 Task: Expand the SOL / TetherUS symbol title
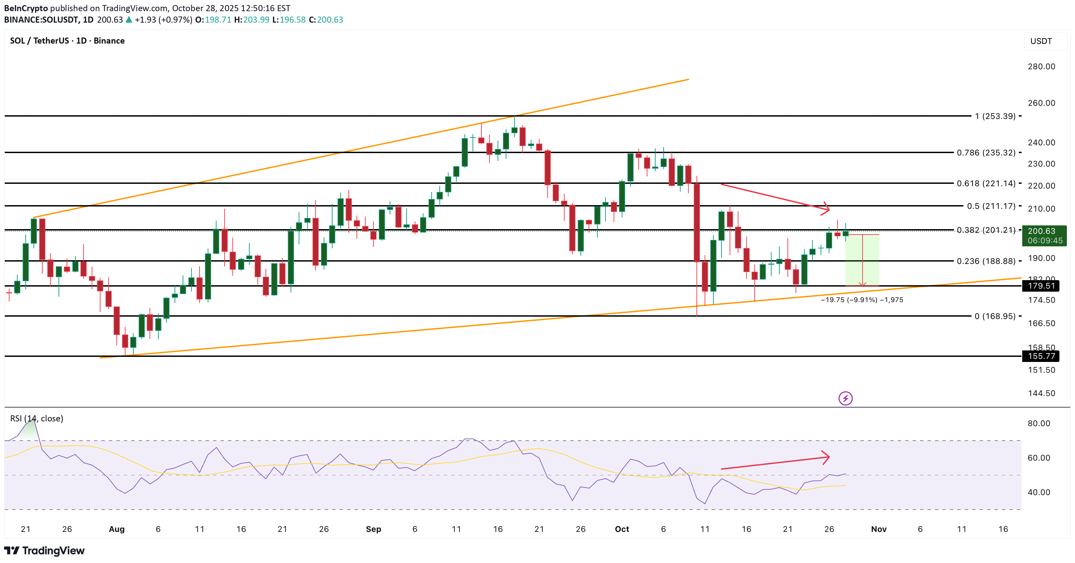tap(40, 41)
